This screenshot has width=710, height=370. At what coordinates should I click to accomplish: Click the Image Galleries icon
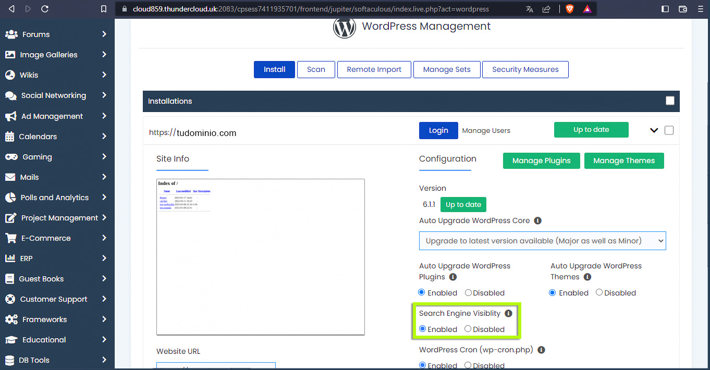[x=10, y=55]
